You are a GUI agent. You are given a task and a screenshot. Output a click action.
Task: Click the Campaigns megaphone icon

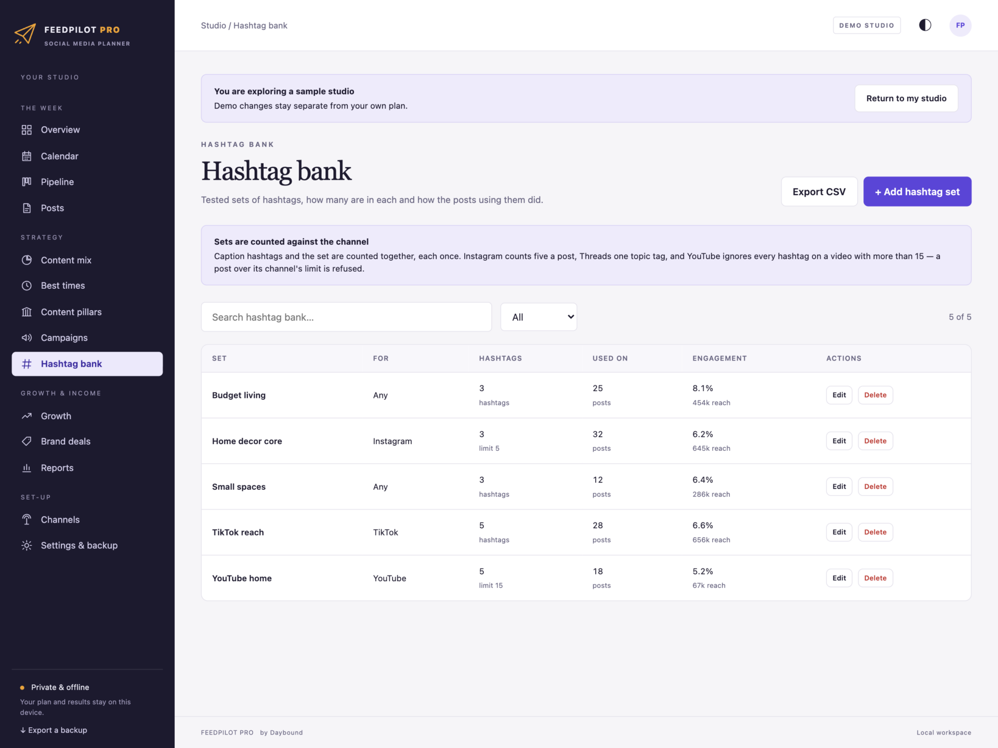[x=27, y=338]
